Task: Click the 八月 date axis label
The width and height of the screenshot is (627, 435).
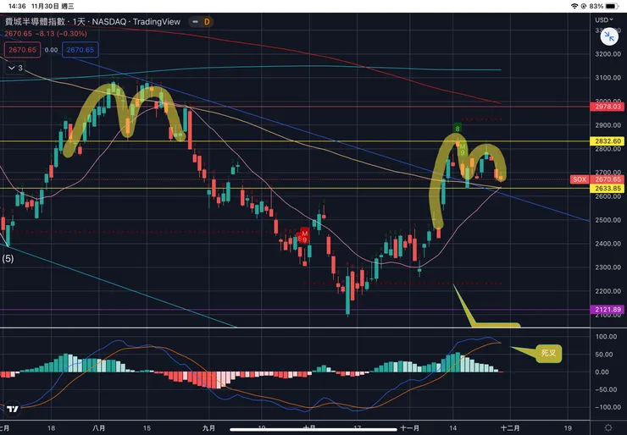Action: 98,428
